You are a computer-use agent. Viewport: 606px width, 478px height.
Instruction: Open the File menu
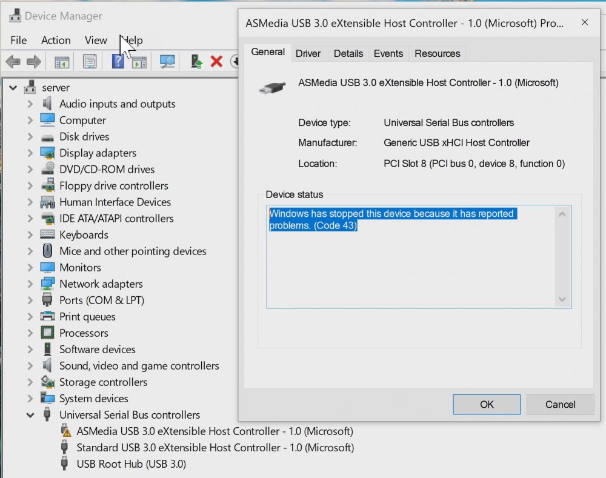[x=19, y=40]
